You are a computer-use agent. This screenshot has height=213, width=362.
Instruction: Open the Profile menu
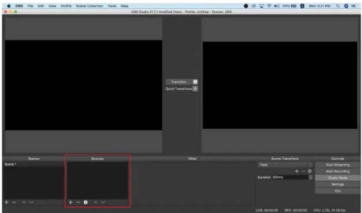click(x=66, y=6)
